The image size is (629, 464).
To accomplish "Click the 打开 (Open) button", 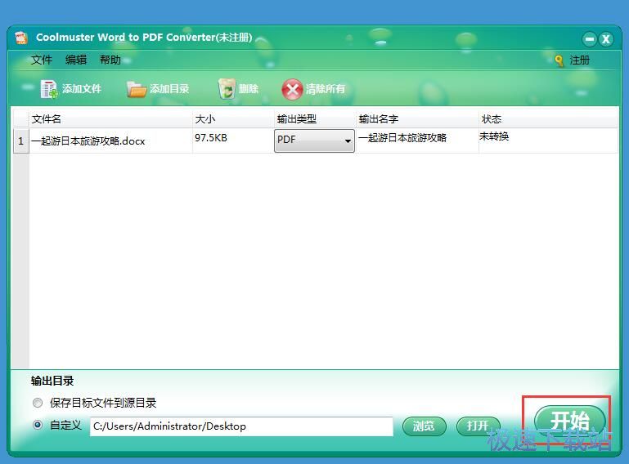I will 478,426.
